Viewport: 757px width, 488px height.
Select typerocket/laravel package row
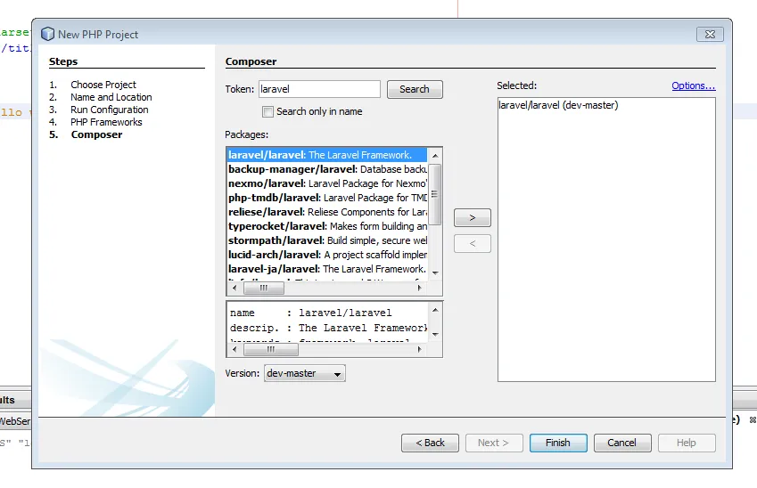click(327, 226)
